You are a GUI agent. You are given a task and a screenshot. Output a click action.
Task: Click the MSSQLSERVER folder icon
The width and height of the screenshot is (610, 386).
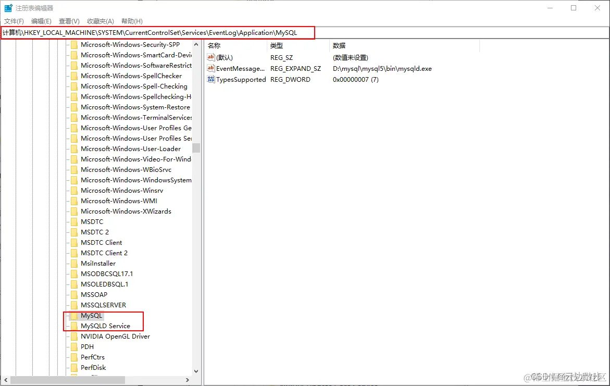pos(74,305)
